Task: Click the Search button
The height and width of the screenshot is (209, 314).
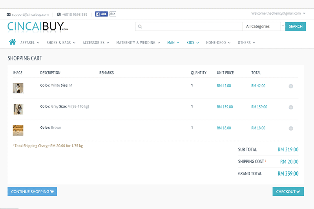Action: pyautogui.click(x=296, y=26)
